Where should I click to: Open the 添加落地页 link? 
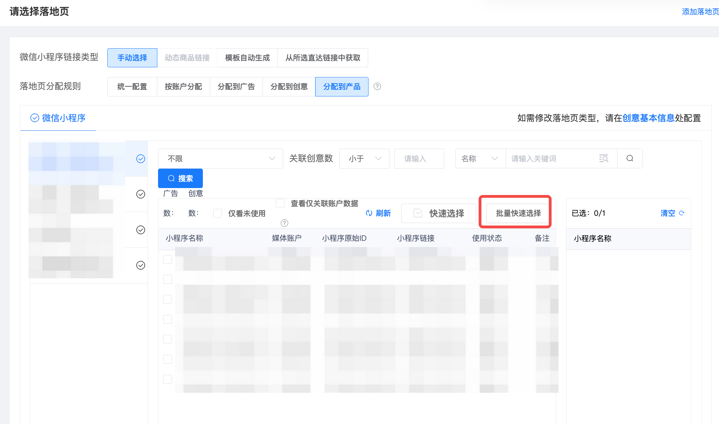(x=700, y=12)
